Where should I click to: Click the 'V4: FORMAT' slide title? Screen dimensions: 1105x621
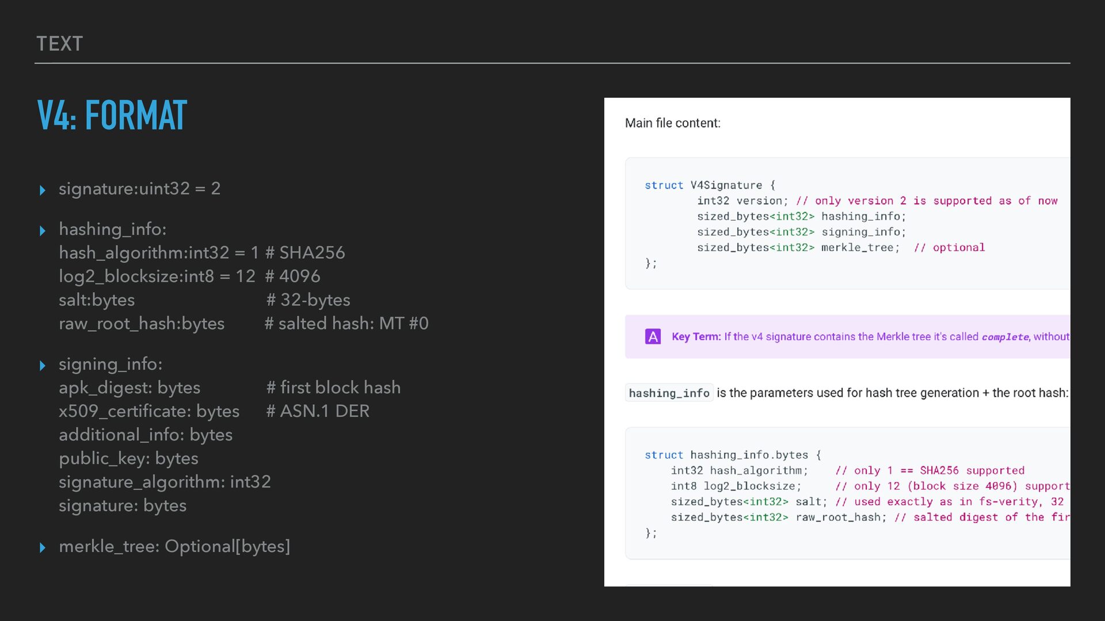(112, 115)
